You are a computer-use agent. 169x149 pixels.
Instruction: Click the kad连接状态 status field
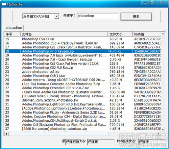coord(151,142)
